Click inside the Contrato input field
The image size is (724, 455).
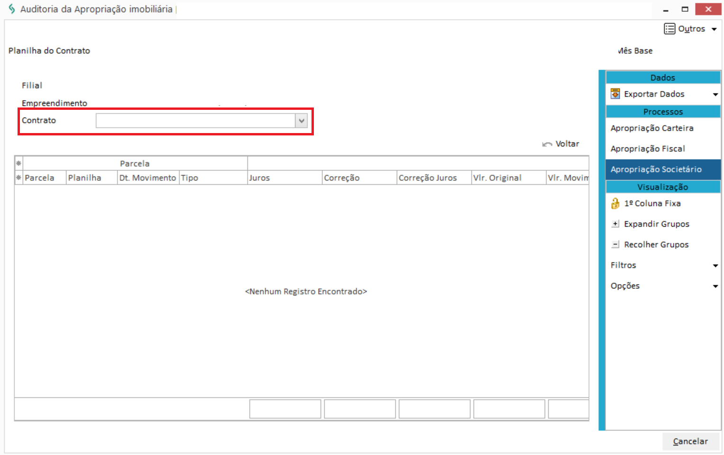tap(195, 121)
